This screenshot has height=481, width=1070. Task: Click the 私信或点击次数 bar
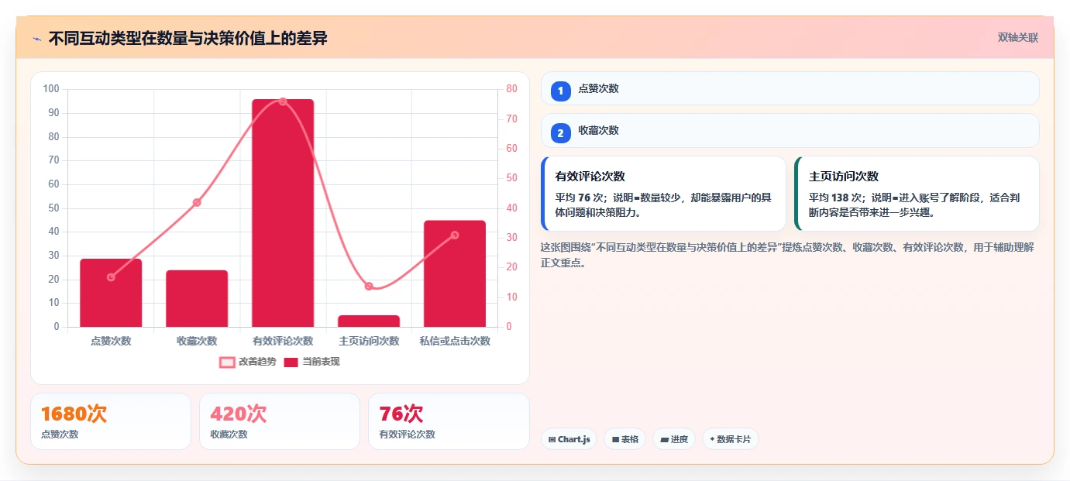coord(455,273)
